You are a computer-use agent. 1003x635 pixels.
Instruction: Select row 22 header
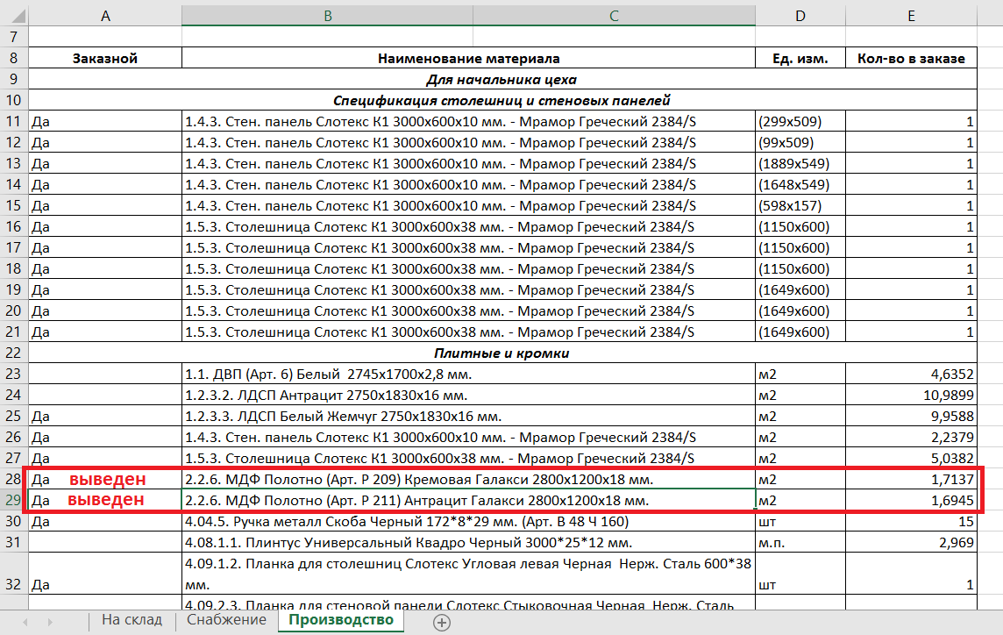(13, 353)
